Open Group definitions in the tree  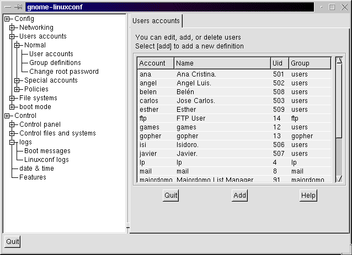[x=55, y=63]
